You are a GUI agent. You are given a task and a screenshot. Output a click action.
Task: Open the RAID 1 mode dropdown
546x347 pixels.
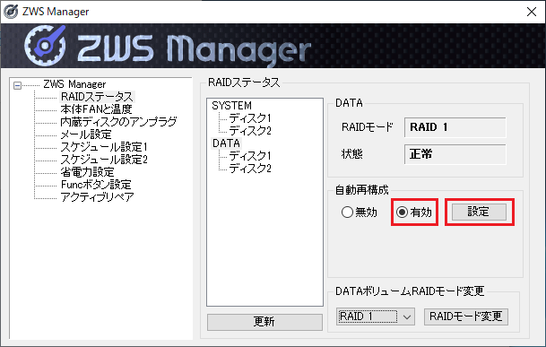[x=376, y=317]
